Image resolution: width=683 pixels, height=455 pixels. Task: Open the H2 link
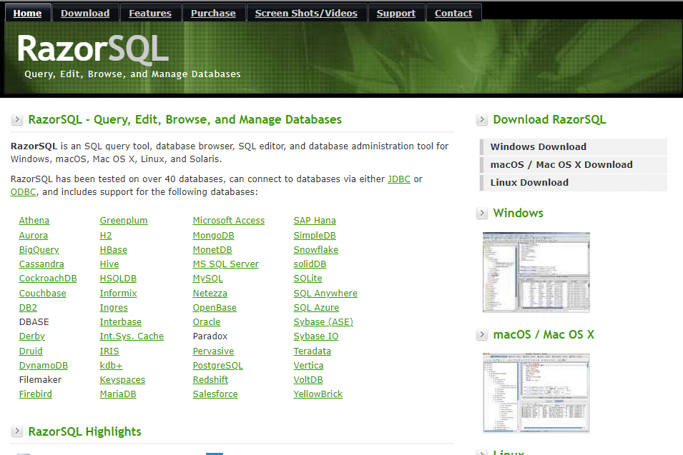tap(106, 235)
